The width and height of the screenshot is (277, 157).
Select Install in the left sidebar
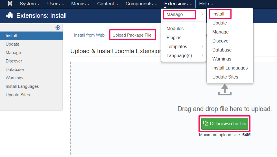(31, 36)
